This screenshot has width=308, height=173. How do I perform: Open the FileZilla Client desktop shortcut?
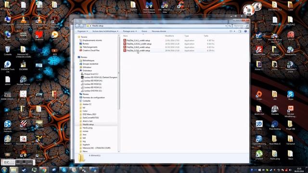[x=259, y=50]
